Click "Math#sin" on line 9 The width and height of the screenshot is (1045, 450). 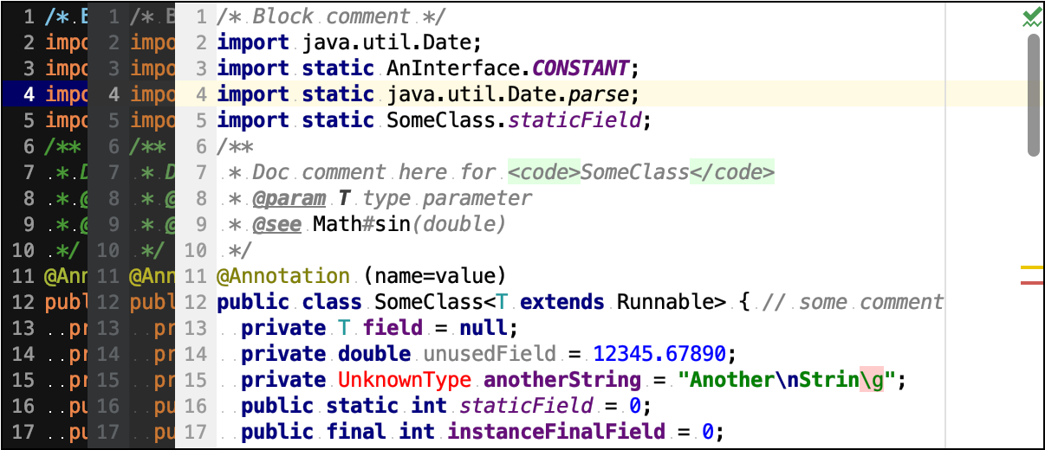point(362,224)
